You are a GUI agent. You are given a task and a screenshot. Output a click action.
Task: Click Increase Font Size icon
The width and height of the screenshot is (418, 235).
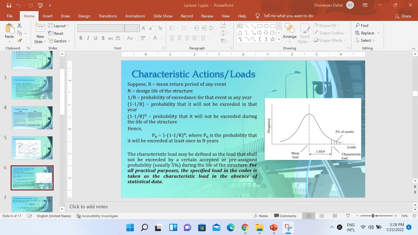[144, 28]
